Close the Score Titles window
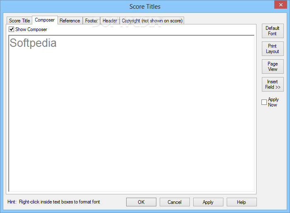 280,5
